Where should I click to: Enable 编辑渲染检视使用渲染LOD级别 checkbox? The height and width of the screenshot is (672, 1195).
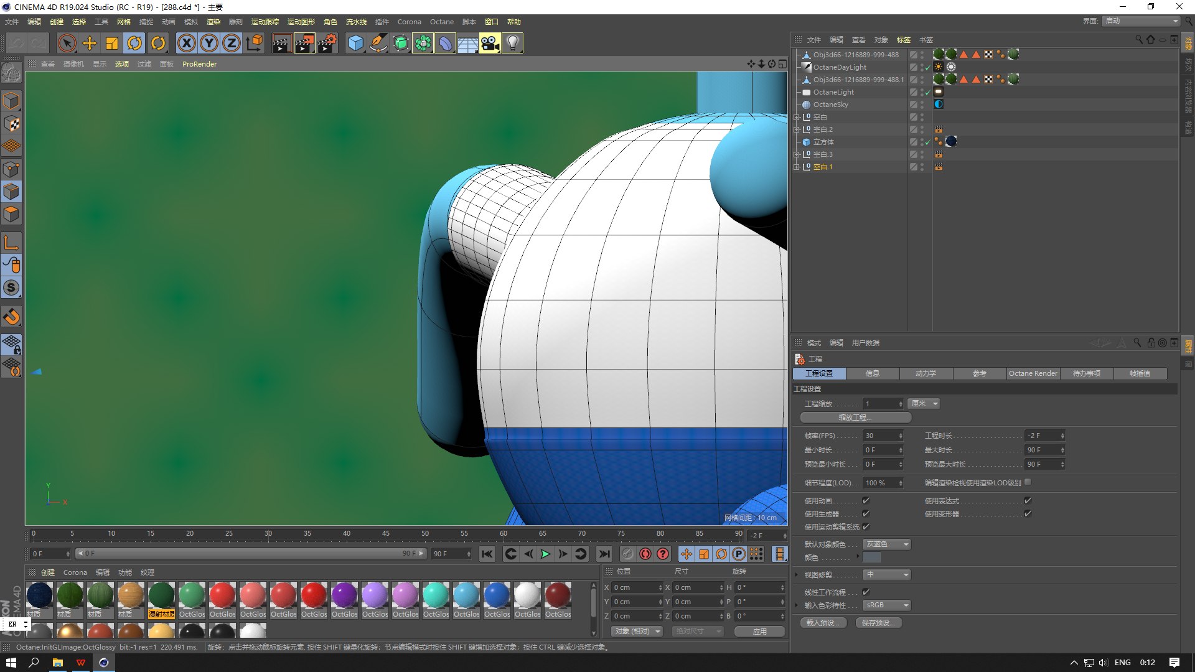pyautogui.click(x=1028, y=482)
